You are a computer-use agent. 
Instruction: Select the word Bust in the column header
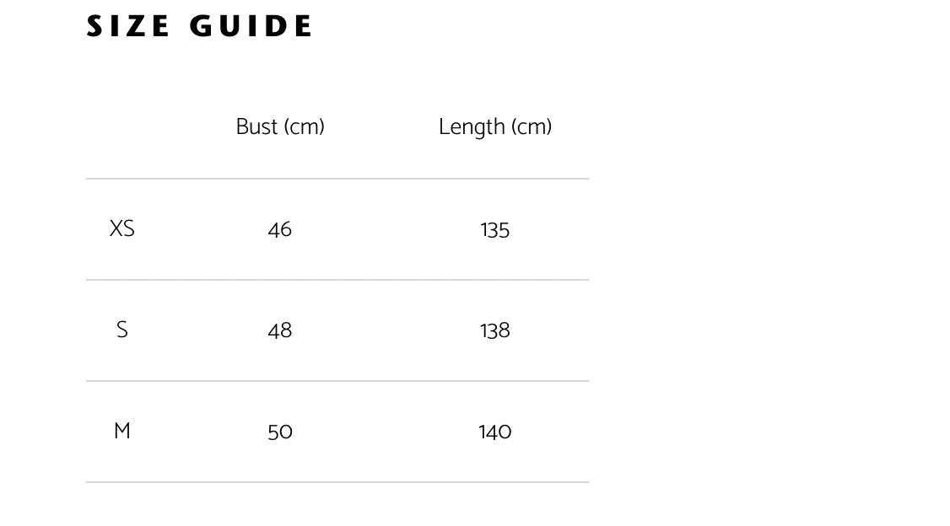(x=256, y=127)
